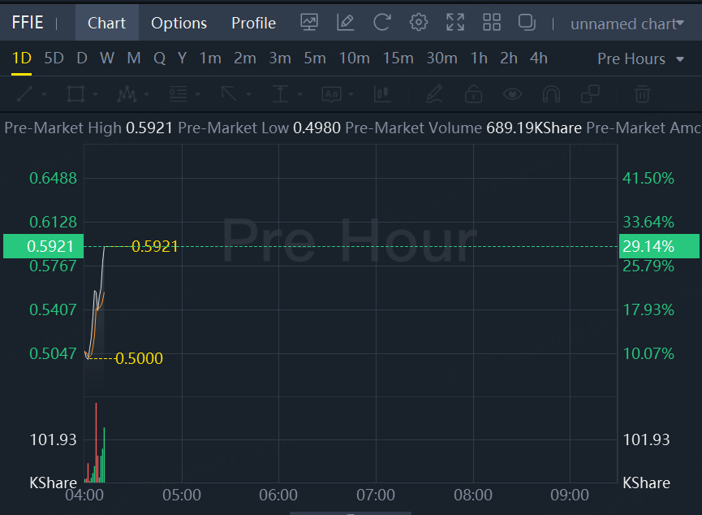Select the pencil freehand tool
Image resolution: width=702 pixels, height=515 pixels.
pos(434,94)
